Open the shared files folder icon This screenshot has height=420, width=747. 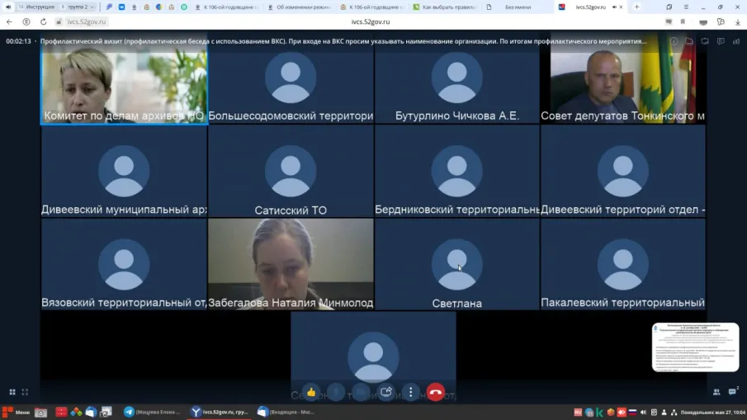tap(689, 41)
